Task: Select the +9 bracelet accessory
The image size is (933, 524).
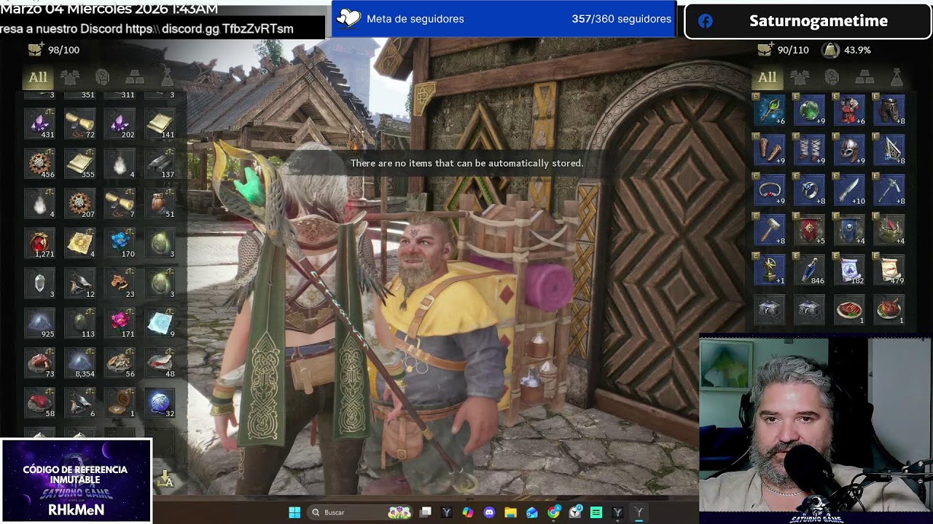Action: coord(770,189)
